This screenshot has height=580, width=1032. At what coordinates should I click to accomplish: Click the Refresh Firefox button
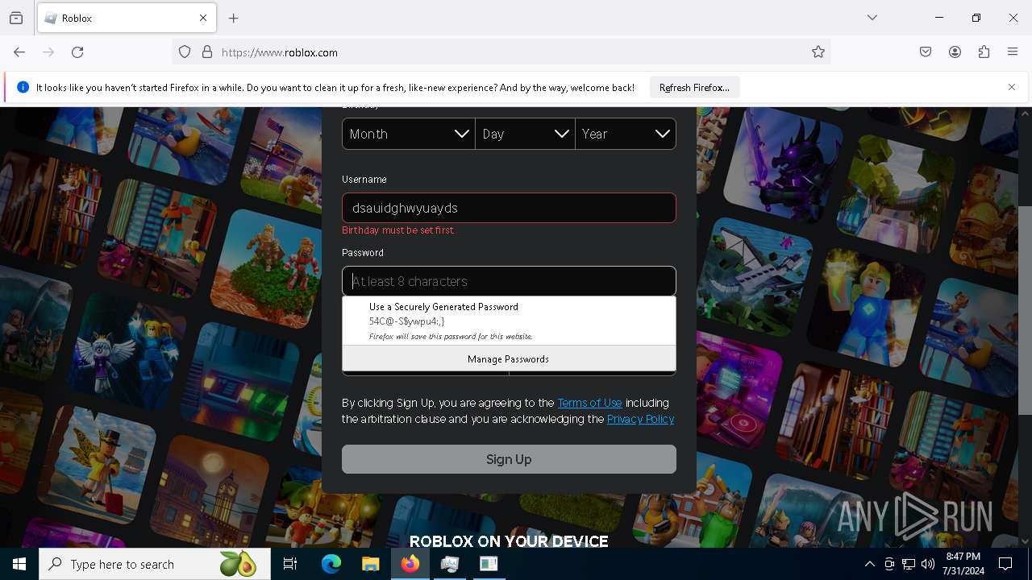[694, 88]
